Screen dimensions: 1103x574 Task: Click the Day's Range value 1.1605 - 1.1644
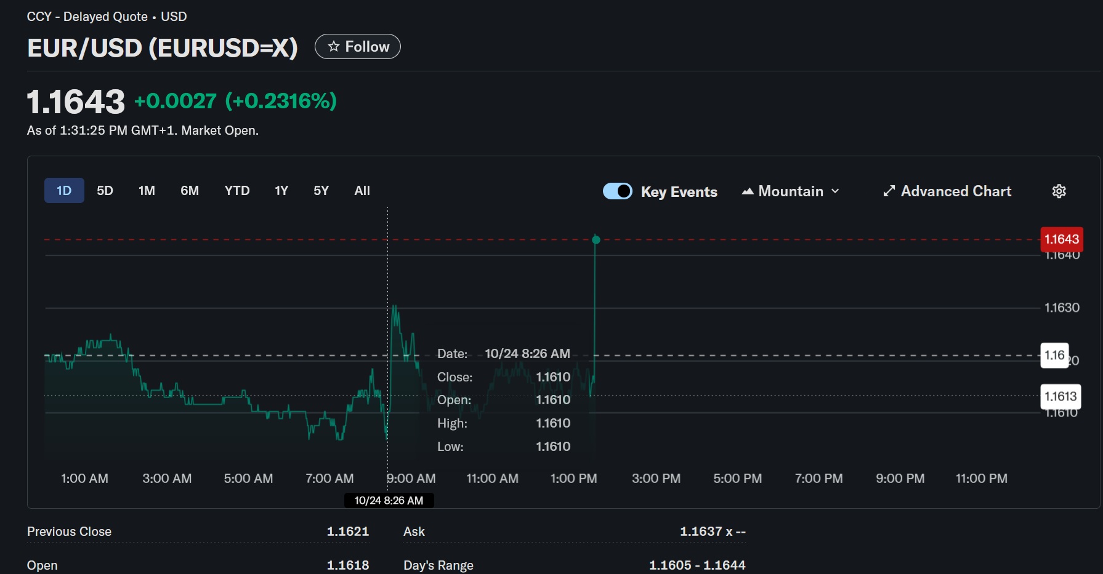click(697, 565)
